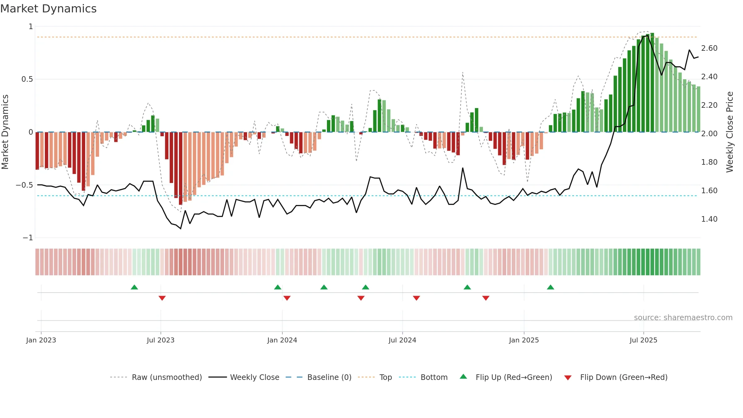This screenshot has height=418, width=743.
Task: Click the Jul 2023 axis label
Action: [x=161, y=340]
